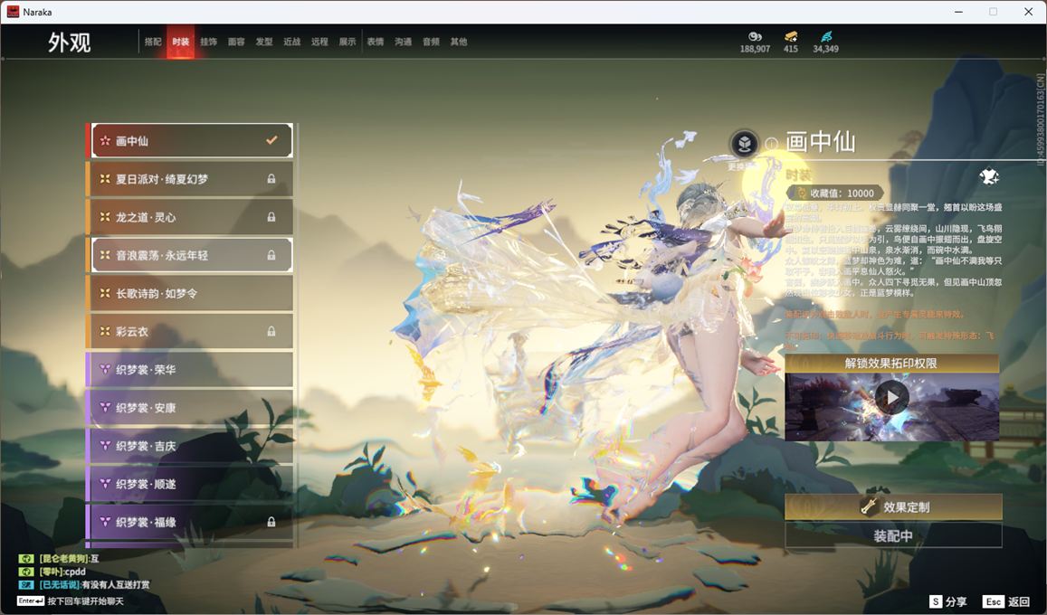Click the lock icon on 龙之道·灵心
The image size is (1047, 615).
click(x=271, y=217)
